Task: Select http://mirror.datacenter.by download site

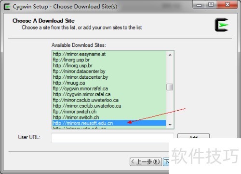Action: (x=109, y=77)
